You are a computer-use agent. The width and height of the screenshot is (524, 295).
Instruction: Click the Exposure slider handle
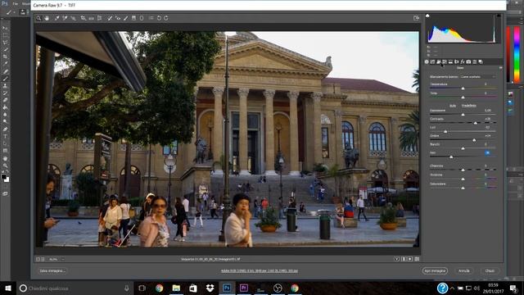tap(463, 115)
